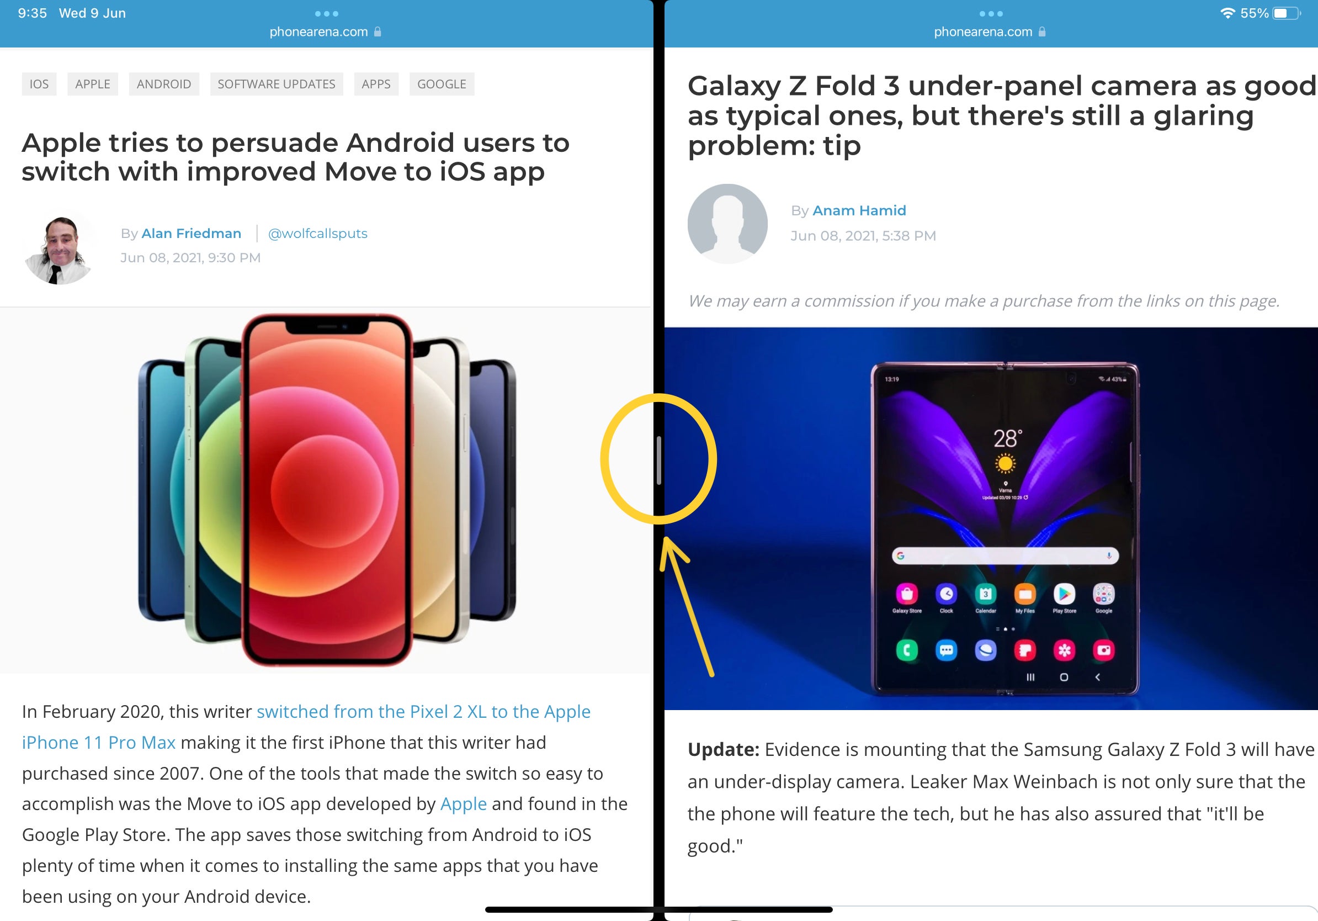Click the APPS category filter
The height and width of the screenshot is (921, 1318).
(x=375, y=82)
